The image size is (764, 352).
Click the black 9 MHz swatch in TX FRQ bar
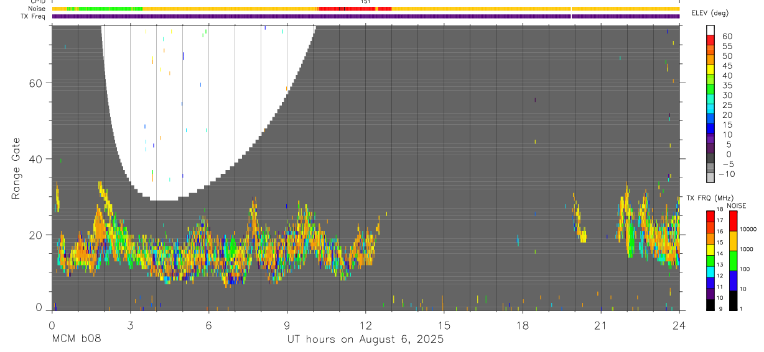pyautogui.click(x=710, y=305)
